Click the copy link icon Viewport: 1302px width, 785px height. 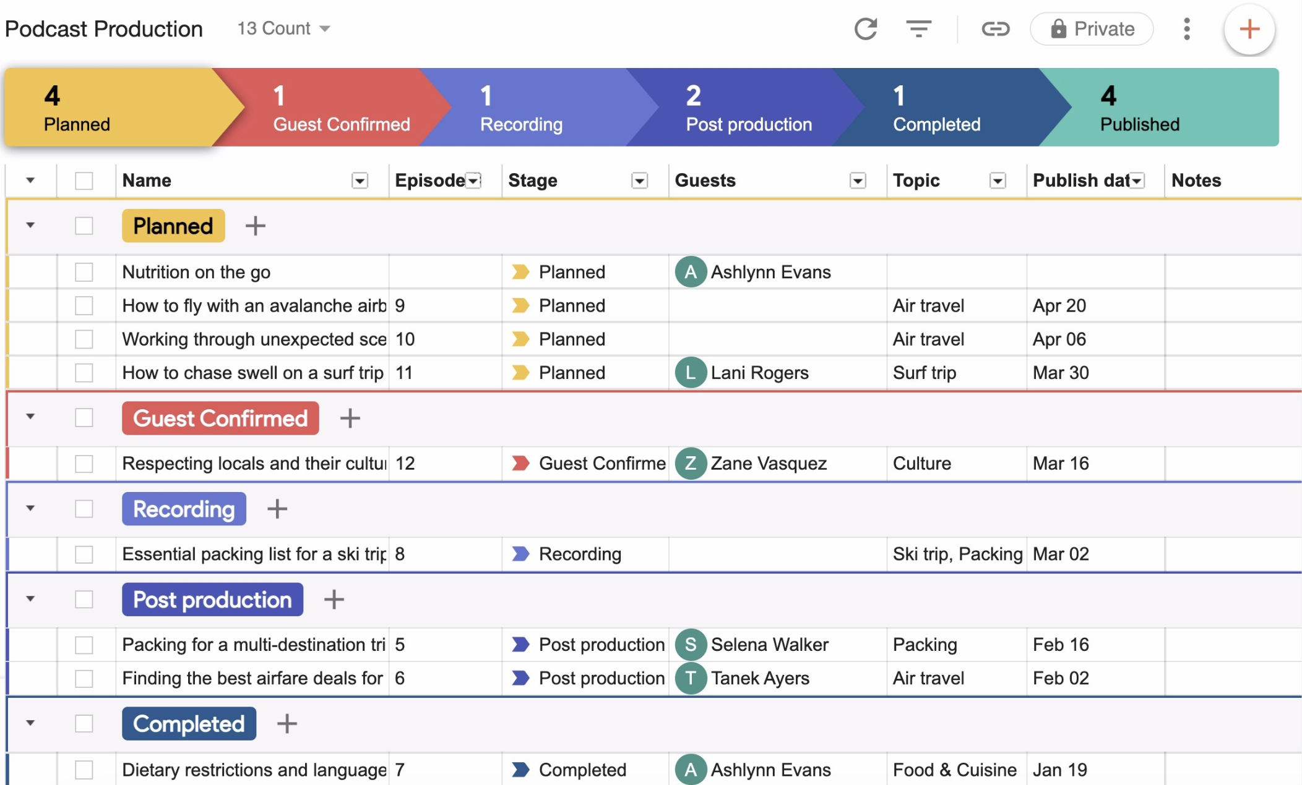click(996, 29)
